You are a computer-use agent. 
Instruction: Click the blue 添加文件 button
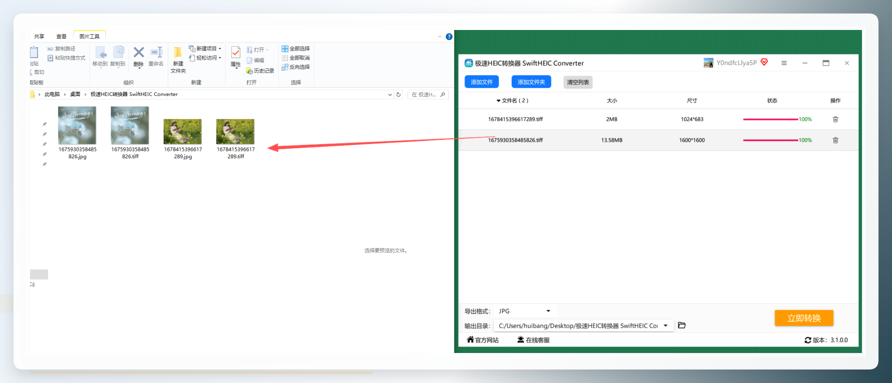[x=482, y=82]
